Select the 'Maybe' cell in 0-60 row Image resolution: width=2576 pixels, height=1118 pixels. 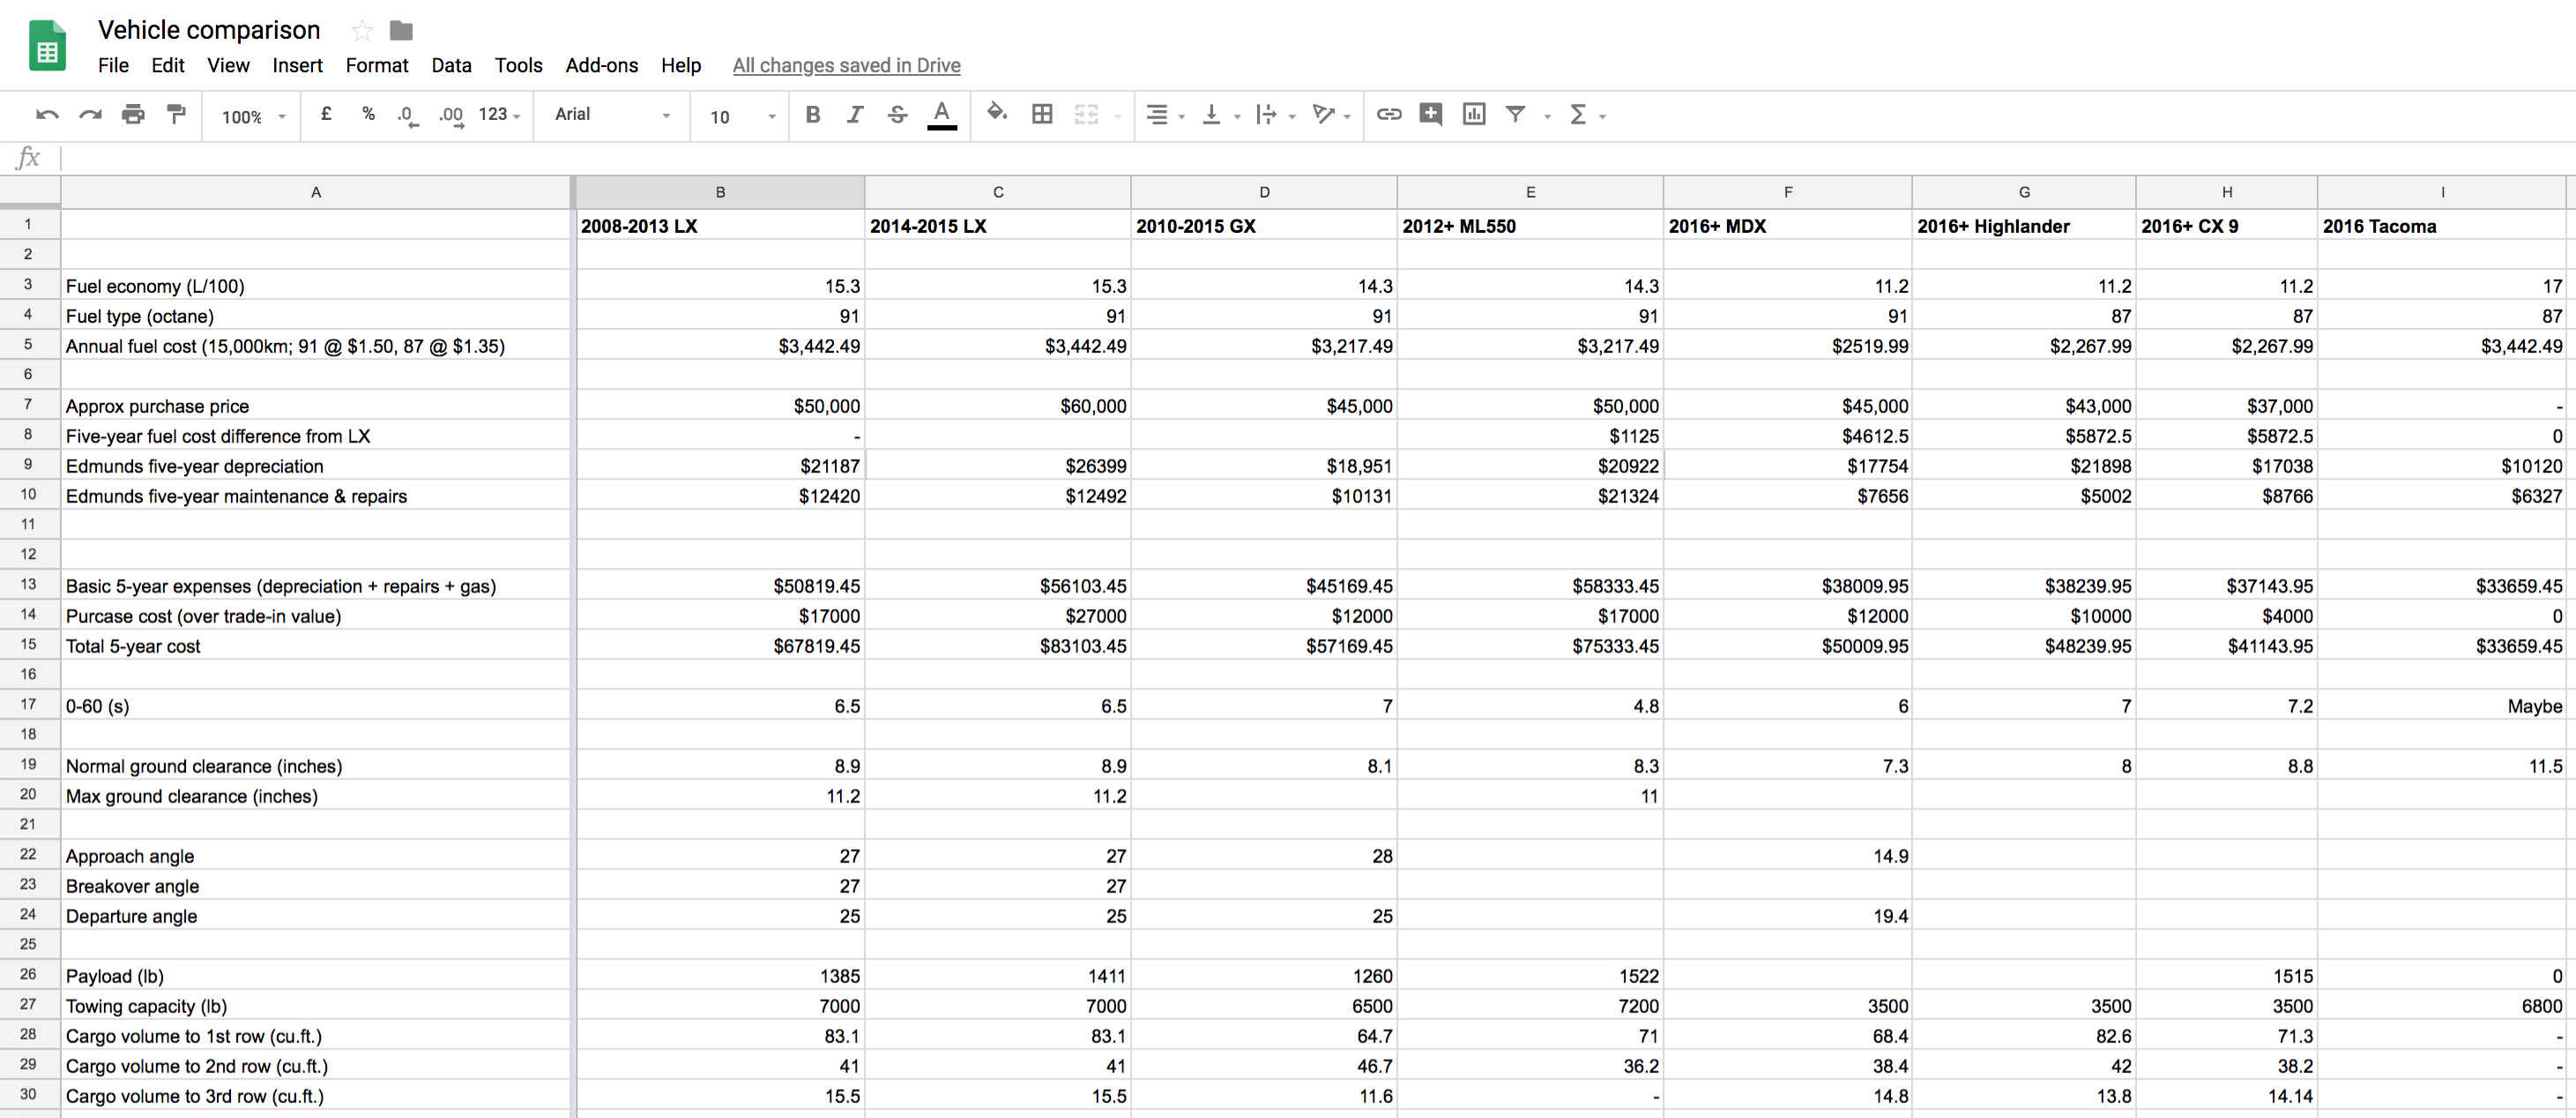(2441, 705)
